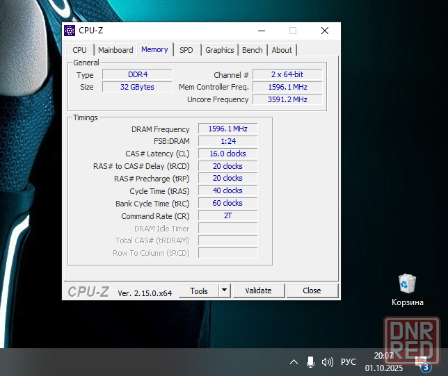
Task: Go to the Graphics tab
Action: pyautogui.click(x=219, y=50)
